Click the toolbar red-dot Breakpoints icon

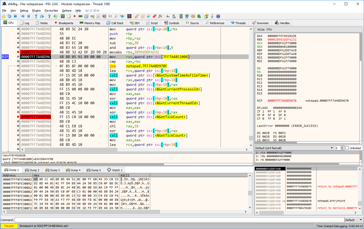point(74,16)
